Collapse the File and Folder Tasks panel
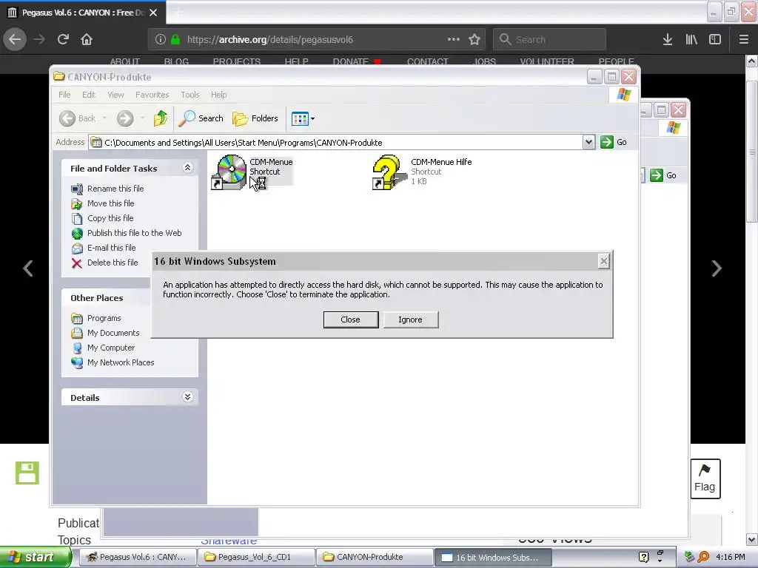This screenshot has height=568, width=758. pyautogui.click(x=187, y=168)
